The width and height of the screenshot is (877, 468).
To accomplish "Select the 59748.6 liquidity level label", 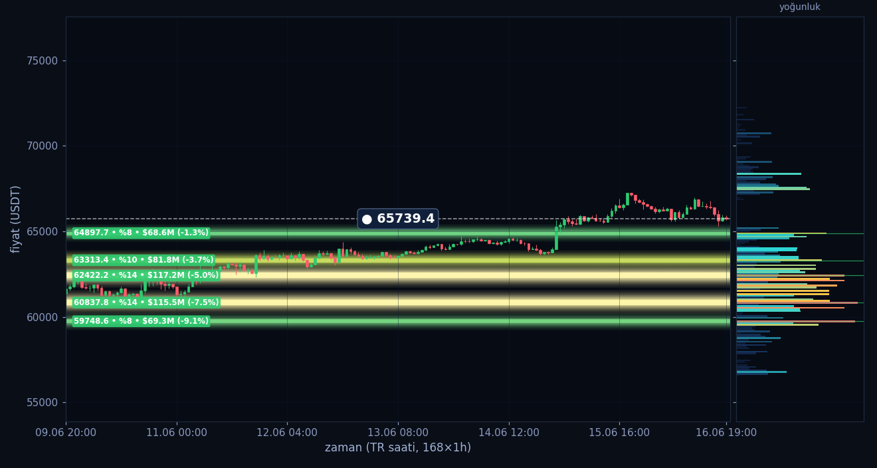I will [x=141, y=321].
